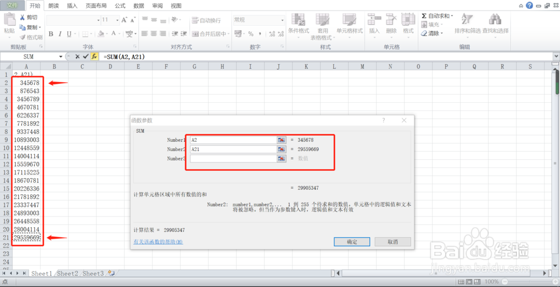
Task: Click the range selector icon beside Number2
Action: coord(282,149)
